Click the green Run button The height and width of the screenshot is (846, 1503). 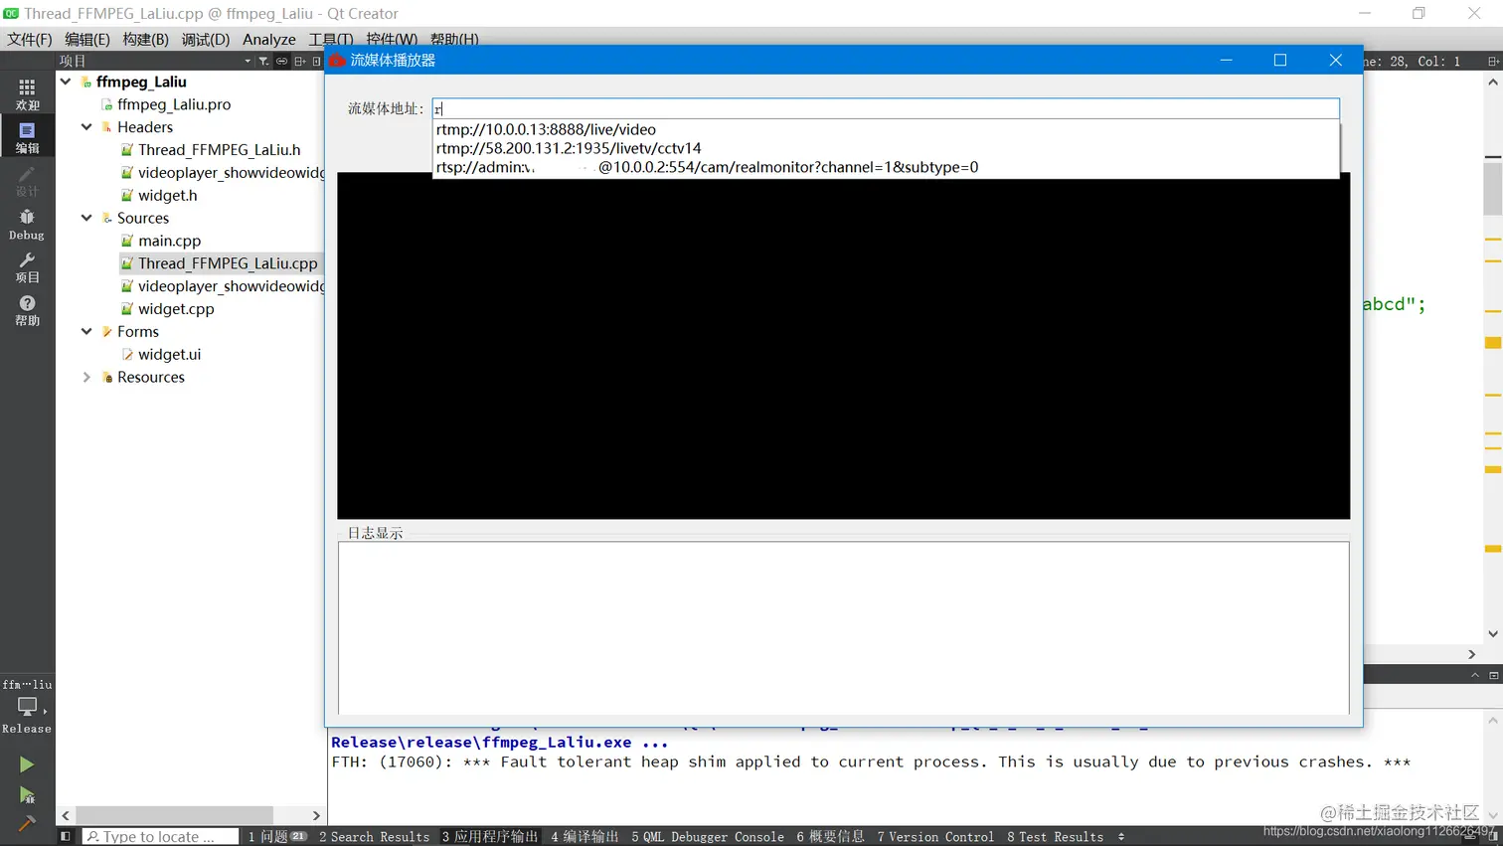27,764
